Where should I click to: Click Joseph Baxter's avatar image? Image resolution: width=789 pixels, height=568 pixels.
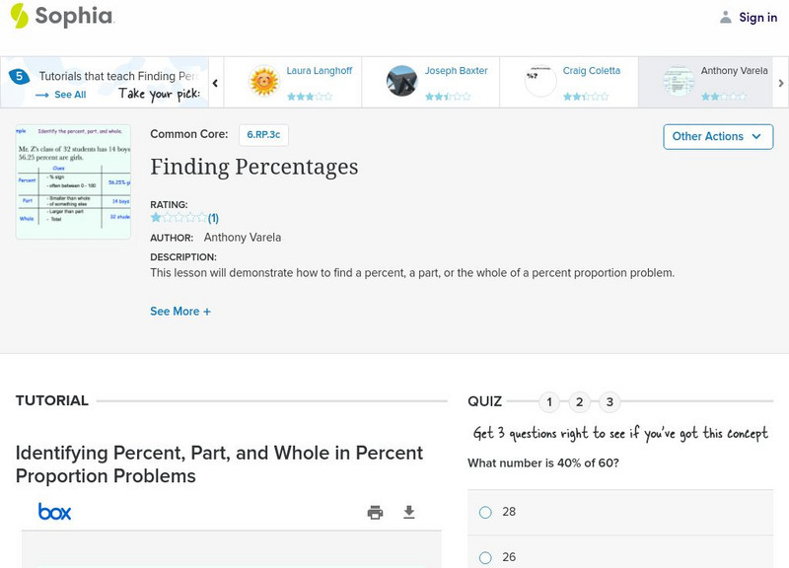point(401,81)
